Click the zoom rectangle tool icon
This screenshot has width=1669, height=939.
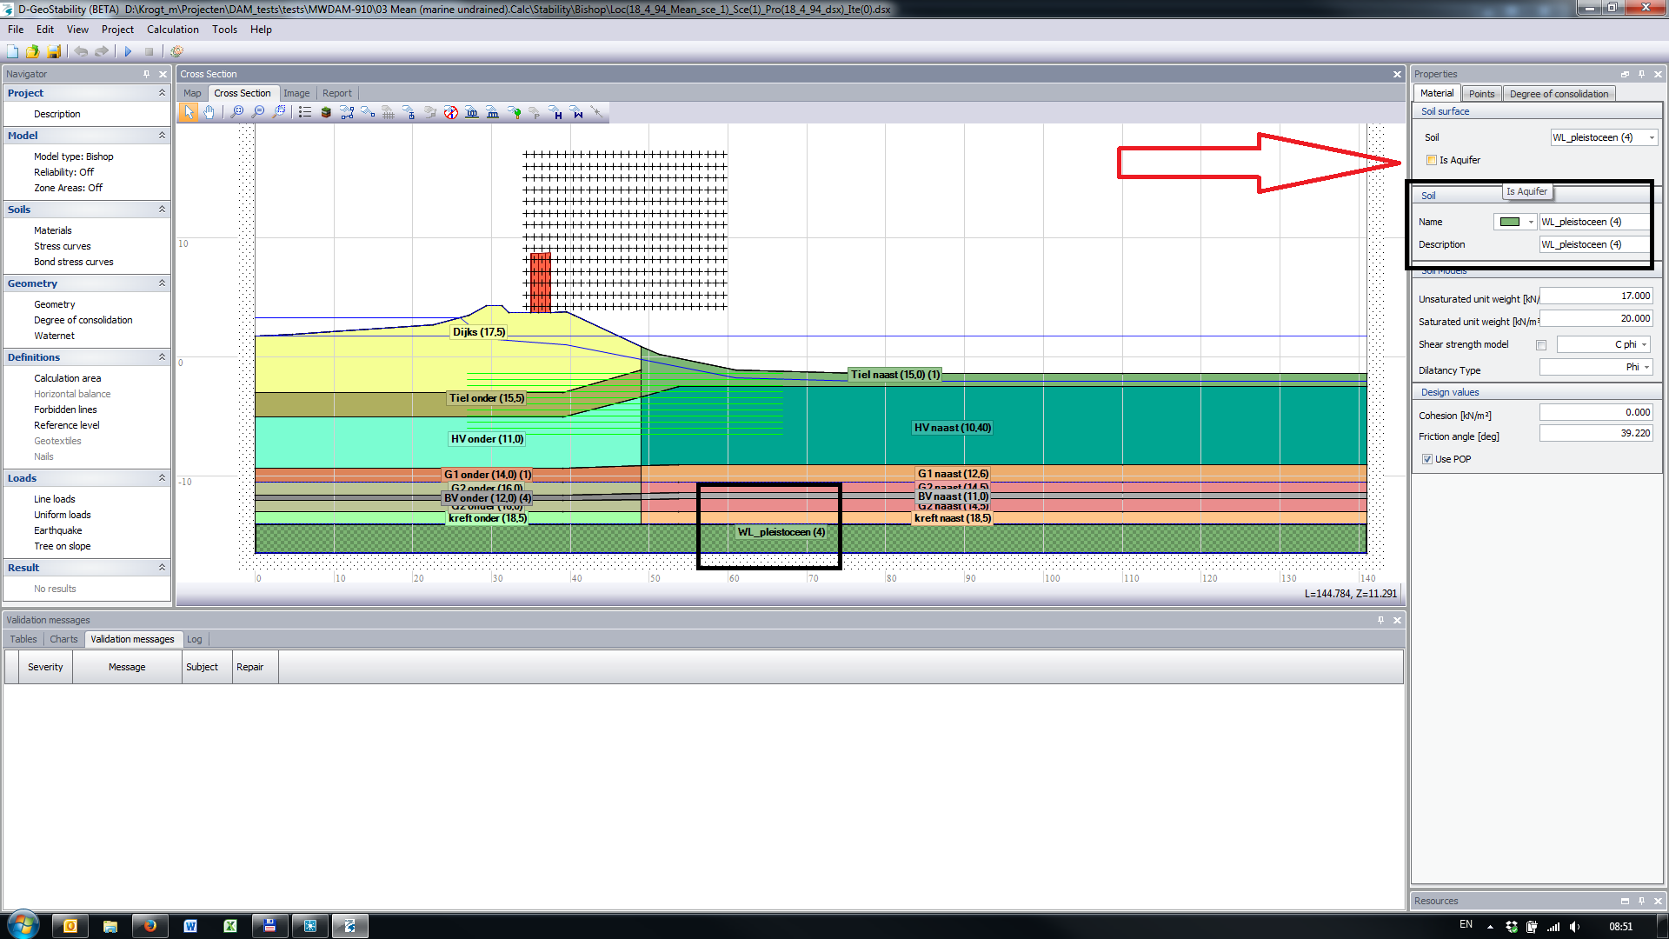[x=279, y=113]
